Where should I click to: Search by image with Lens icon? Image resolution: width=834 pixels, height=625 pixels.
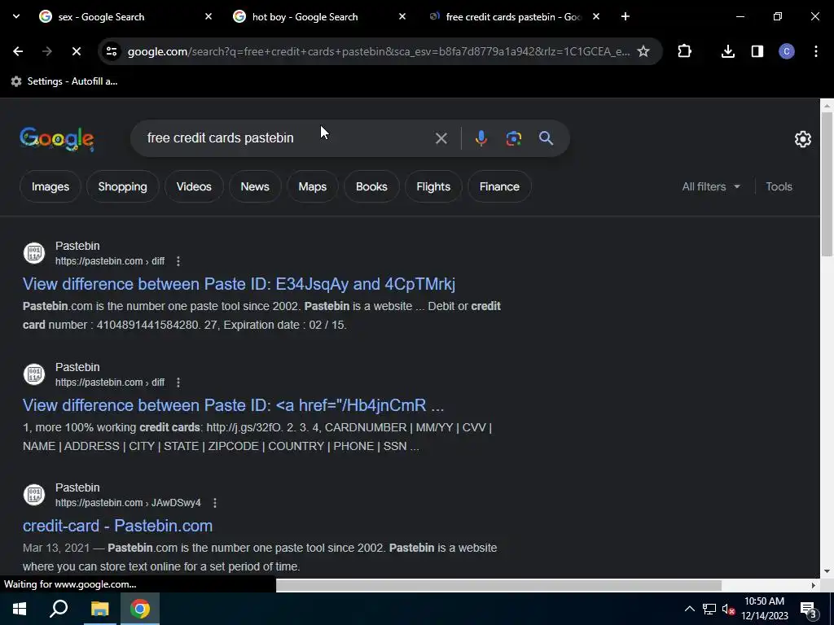pyautogui.click(x=514, y=138)
